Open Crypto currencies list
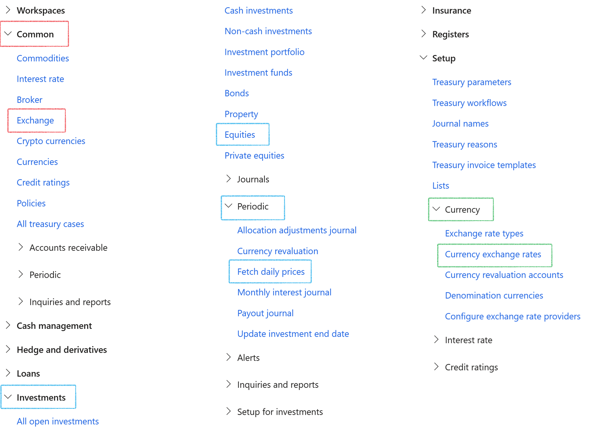Image resolution: width=615 pixels, height=437 pixels. point(51,141)
